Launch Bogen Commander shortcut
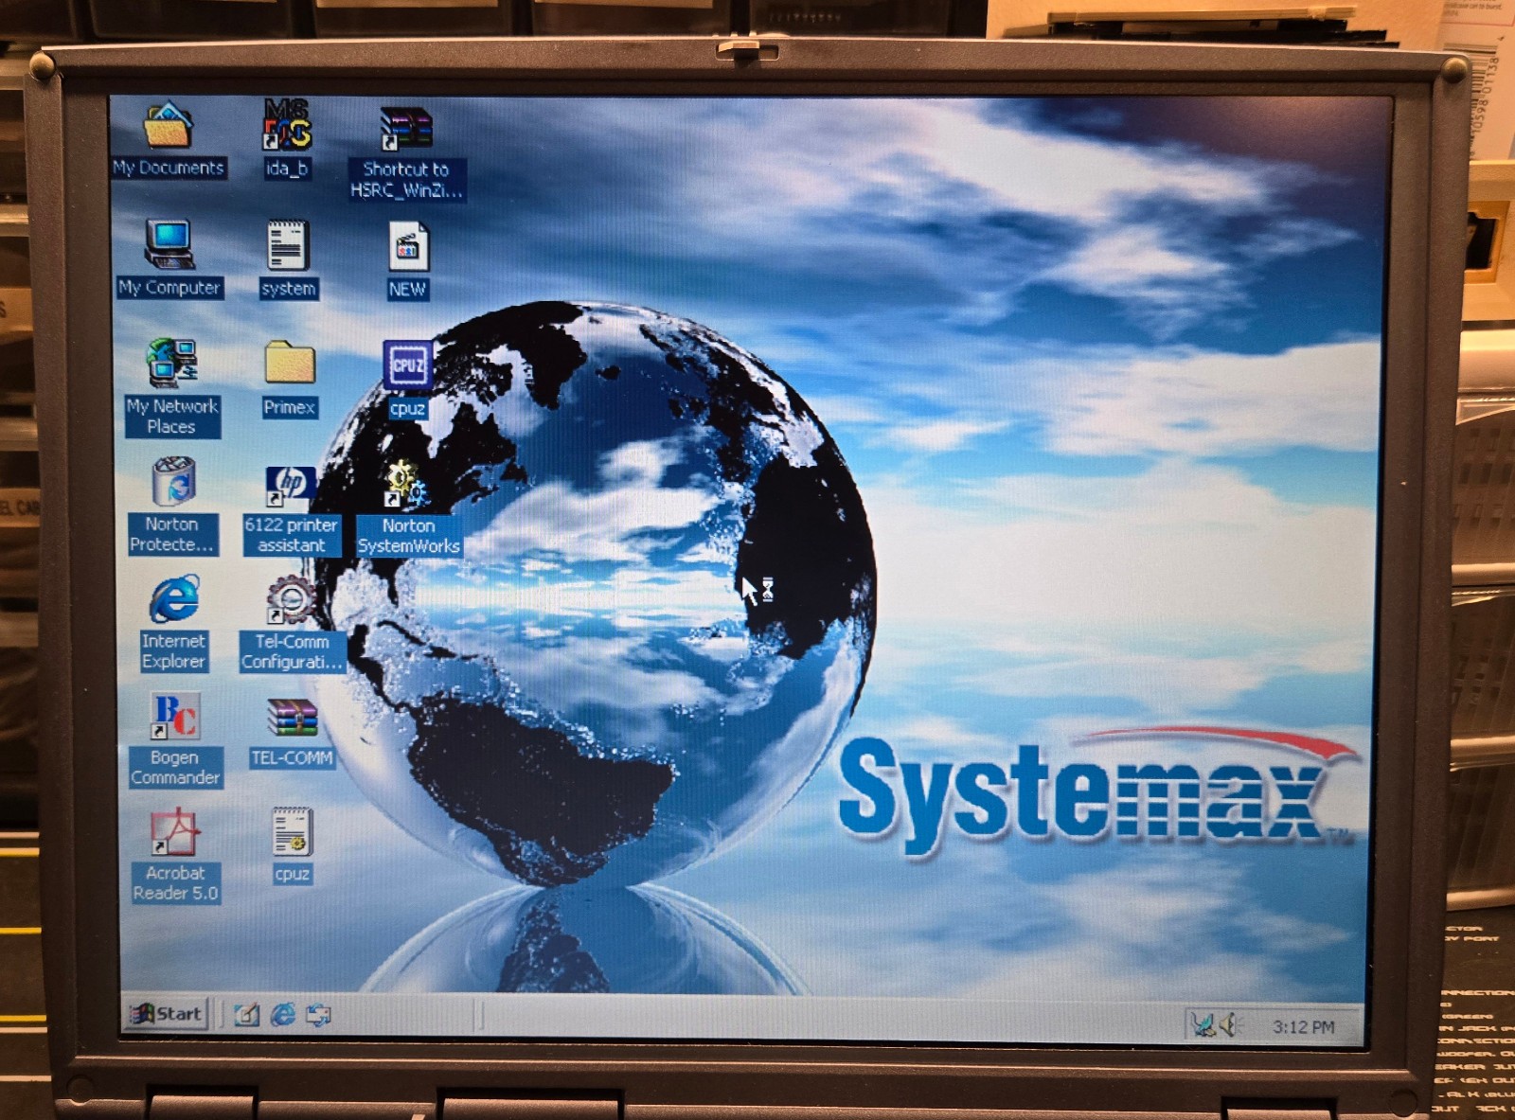This screenshot has width=1515, height=1120. [175, 717]
